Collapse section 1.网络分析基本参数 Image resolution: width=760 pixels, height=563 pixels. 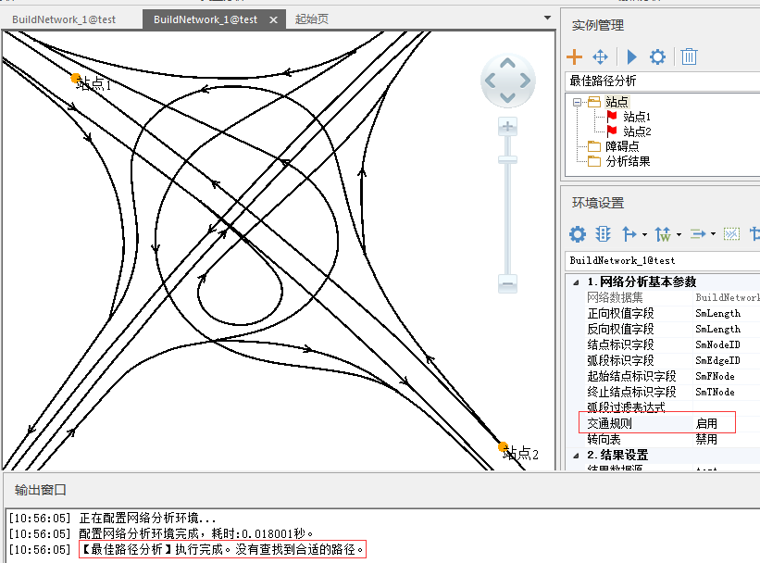coord(576,282)
